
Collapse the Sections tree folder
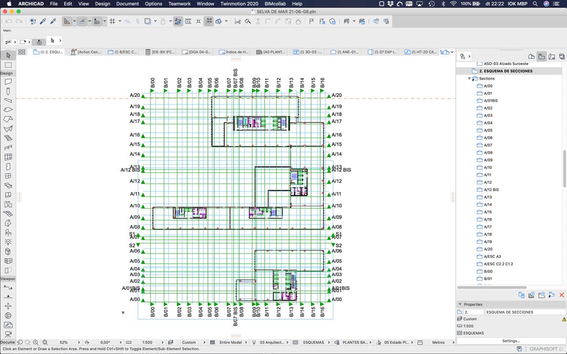click(470, 79)
